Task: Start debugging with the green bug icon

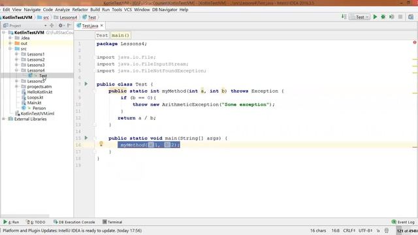Action: tap(383, 17)
